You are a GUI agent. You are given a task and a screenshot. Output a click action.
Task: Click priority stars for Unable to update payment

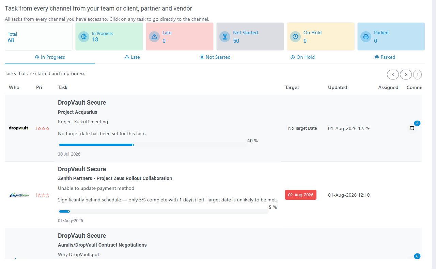pyautogui.click(x=43, y=195)
